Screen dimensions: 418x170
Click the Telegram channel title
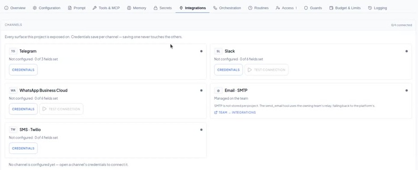coord(28,51)
